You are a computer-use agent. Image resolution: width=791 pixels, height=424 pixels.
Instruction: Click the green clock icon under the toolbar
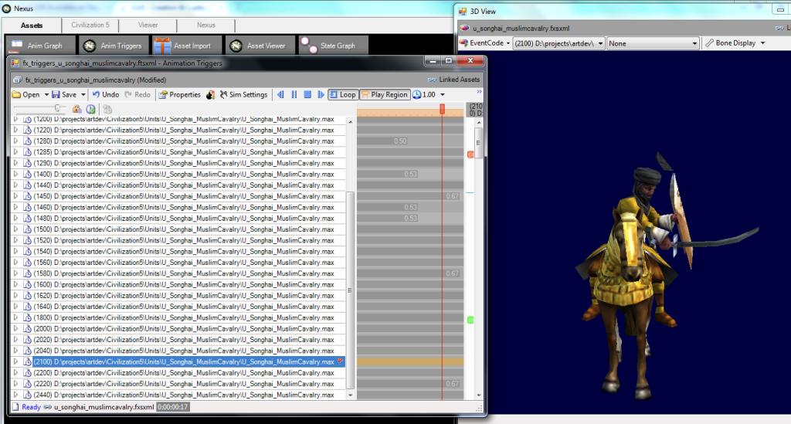click(x=91, y=109)
